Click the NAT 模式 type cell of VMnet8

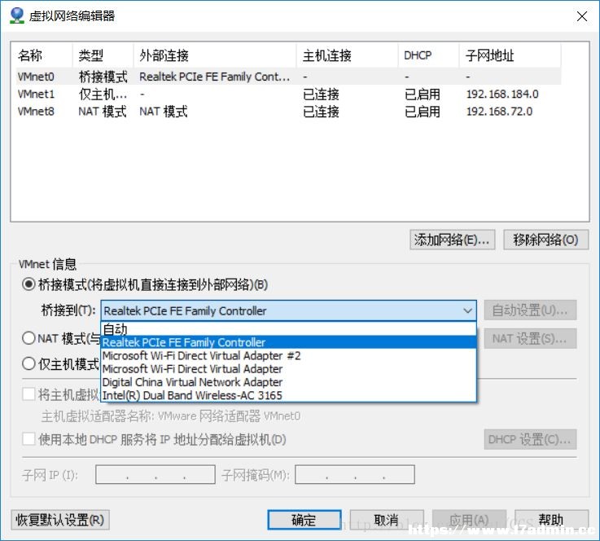coord(103,112)
